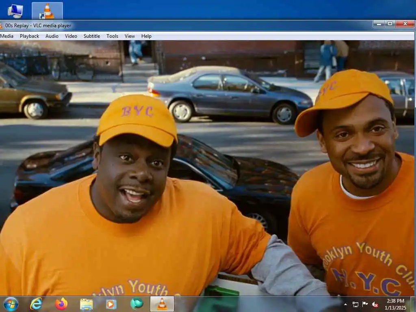Open the Playback menu
The height and width of the screenshot is (312, 416).
(x=29, y=36)
